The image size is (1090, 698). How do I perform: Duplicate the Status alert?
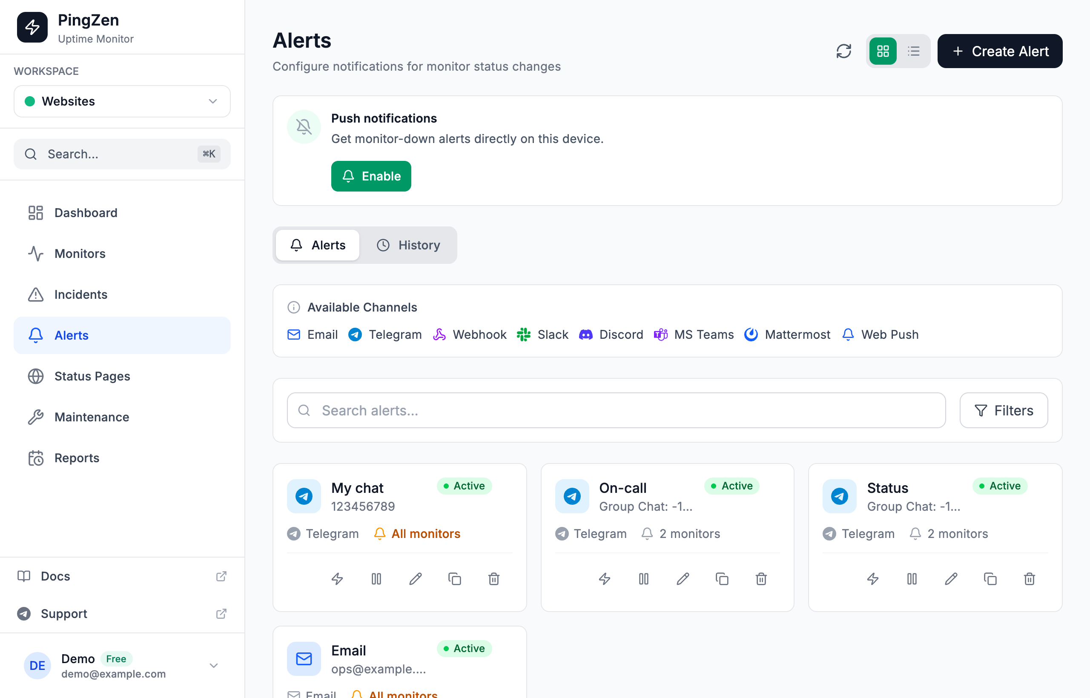[x=990, y=578]
